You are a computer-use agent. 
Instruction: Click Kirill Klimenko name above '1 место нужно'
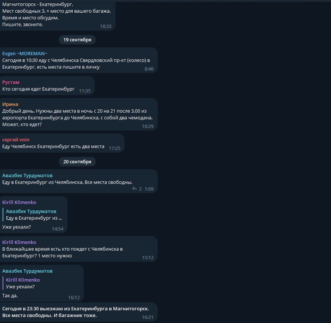19,242
